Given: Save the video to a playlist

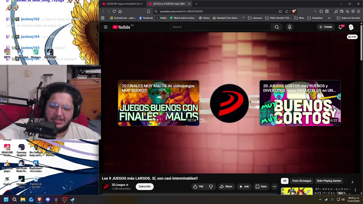Looking at the screenshot, I should pos(261,186).
